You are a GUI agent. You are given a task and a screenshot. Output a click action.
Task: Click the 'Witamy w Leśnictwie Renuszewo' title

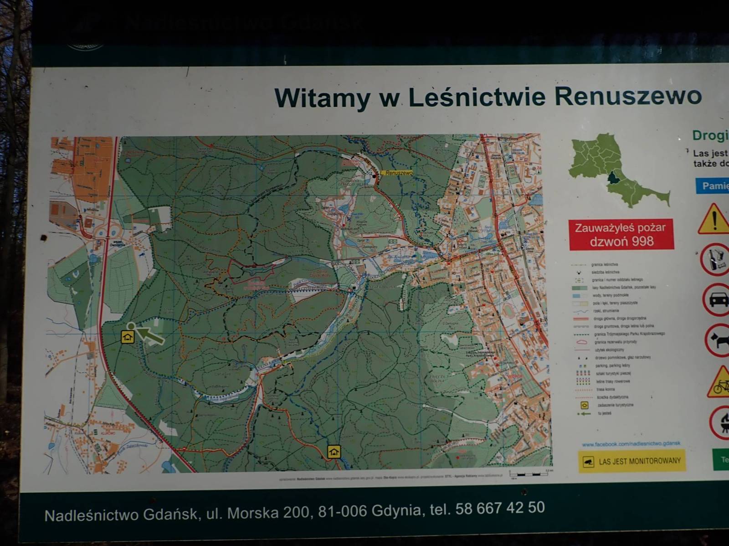488,97
